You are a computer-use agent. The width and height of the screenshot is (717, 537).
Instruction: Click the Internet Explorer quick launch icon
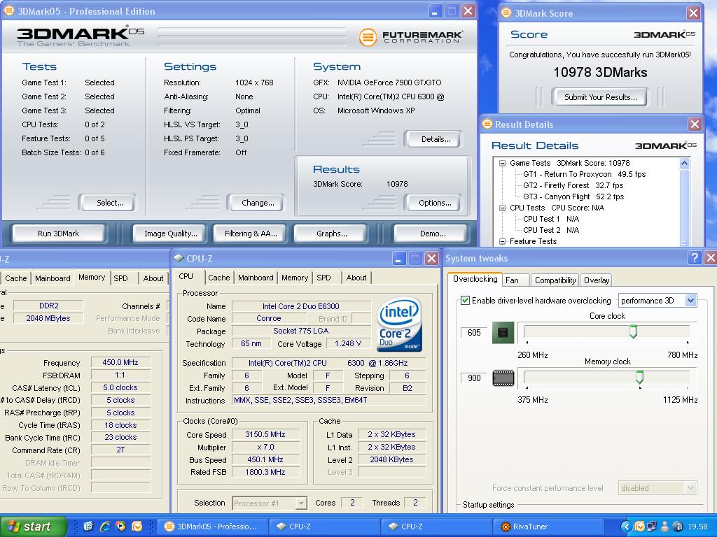pyautogui.click(x=105, y=526)
